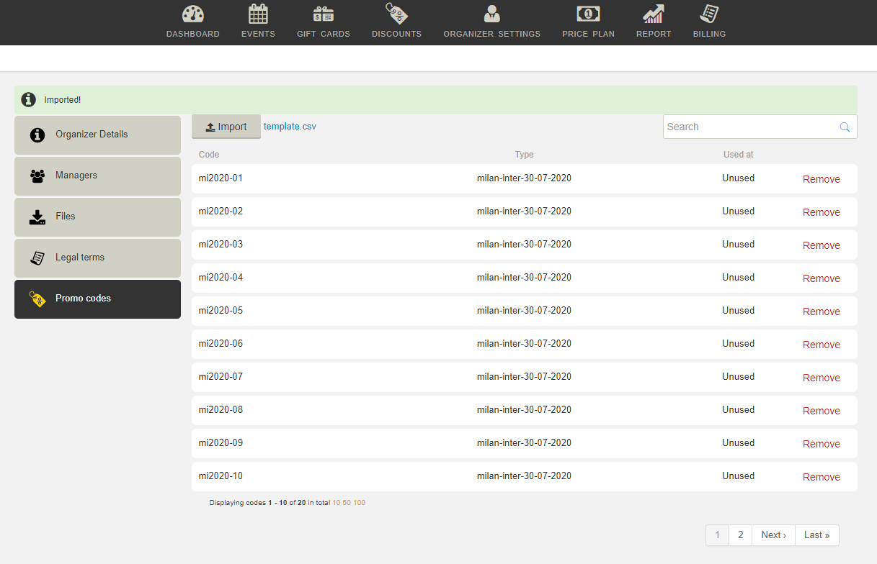The width and height of the screenshot is (877, 564).
Task: Select code text mi2020-05
Action: pos(221,311)
